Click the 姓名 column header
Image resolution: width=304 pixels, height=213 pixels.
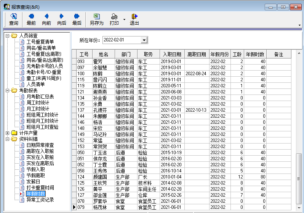104,54
